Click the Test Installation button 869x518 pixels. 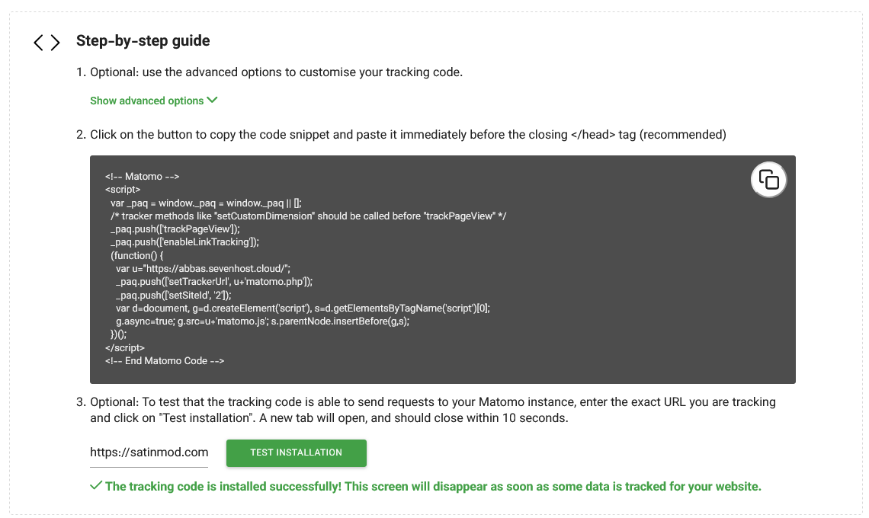coord(296,452)
